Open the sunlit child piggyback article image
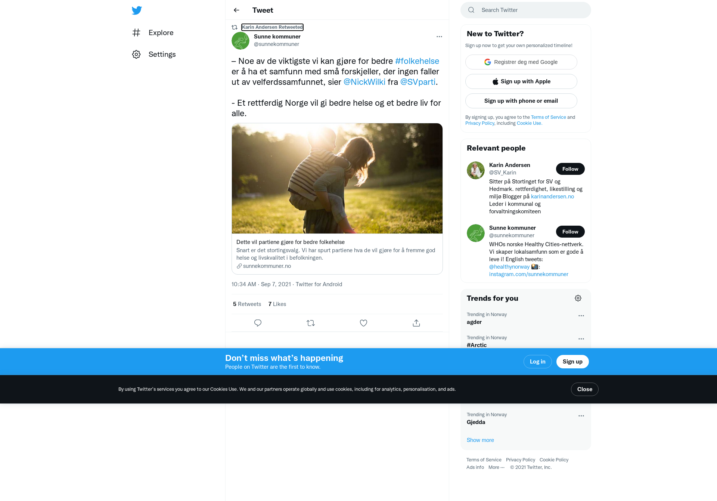The height and width of the screenshot is (501, 717). [337, 179]
